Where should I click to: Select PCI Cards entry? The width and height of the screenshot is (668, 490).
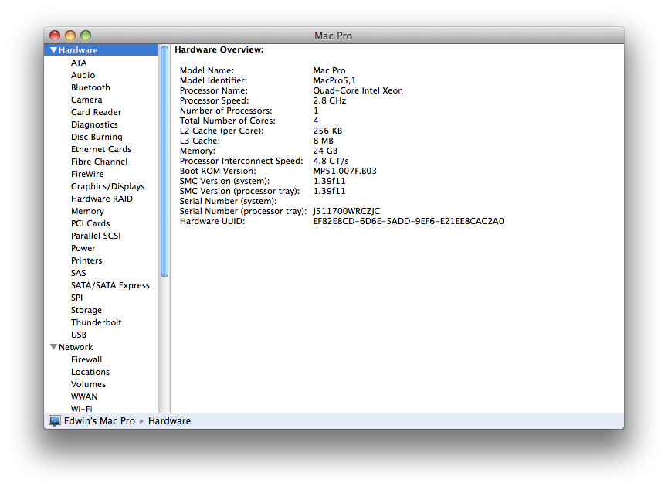[x=90, y=223]
